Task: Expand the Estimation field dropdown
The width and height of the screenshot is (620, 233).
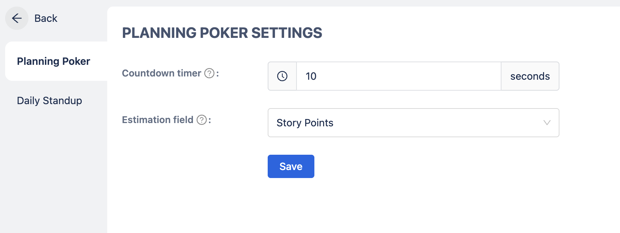Action: click(x=413, y=123)
